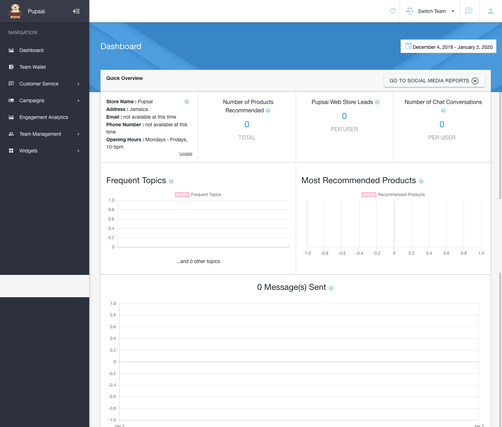Open the date range picker field
502x427 pixels.
(x=448, y=47)
